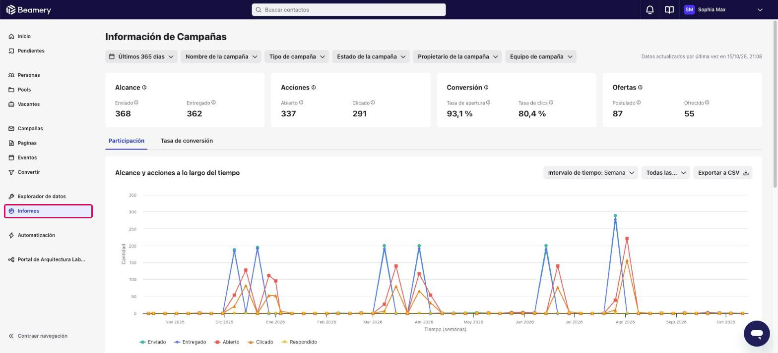Click the page vertical scrollbar
The width and height of the screenshot is (778, 353).
(776, 104)
